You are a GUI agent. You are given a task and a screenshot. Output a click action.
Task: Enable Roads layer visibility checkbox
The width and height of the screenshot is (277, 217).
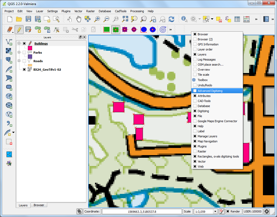24,61
